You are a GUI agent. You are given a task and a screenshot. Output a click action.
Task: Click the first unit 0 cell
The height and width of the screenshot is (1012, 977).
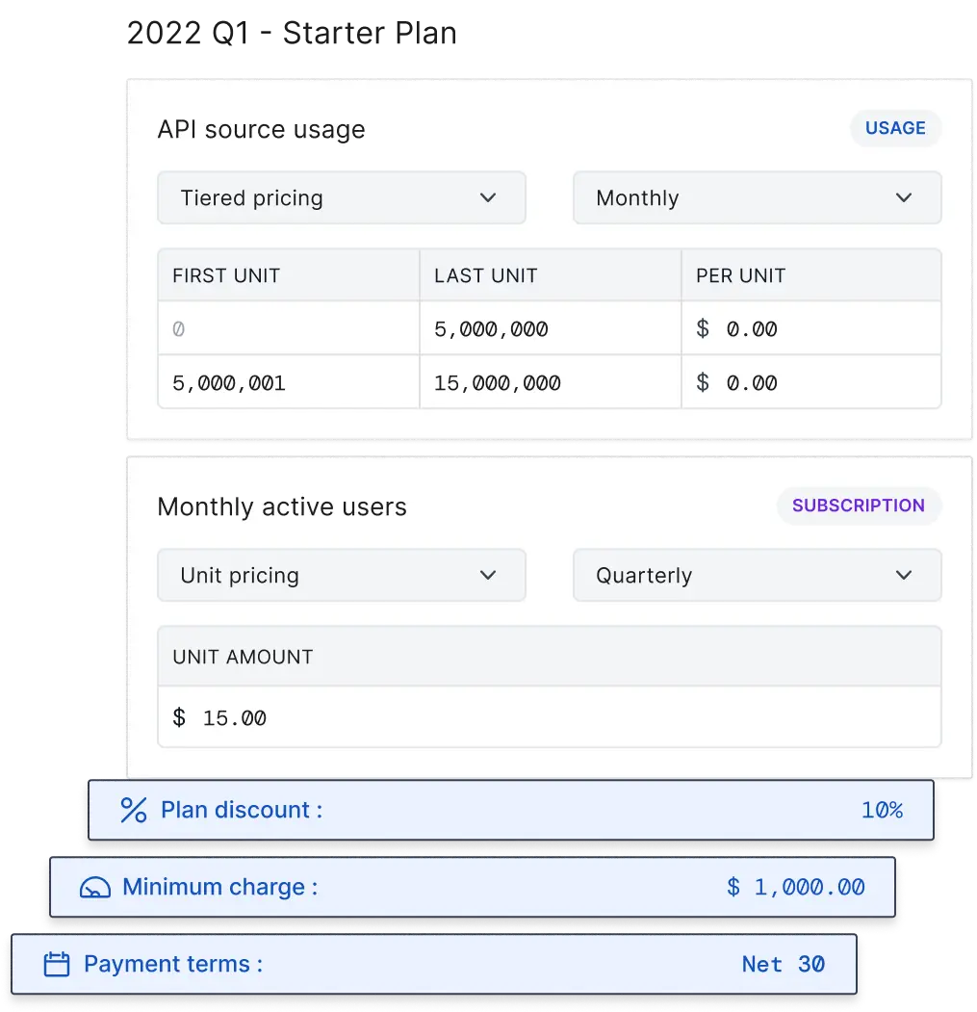tap(289, 329)
